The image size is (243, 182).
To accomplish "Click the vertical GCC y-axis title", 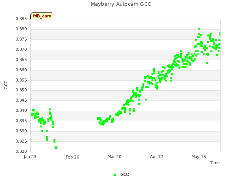I will pyautogui.click(x=6, y=85).
